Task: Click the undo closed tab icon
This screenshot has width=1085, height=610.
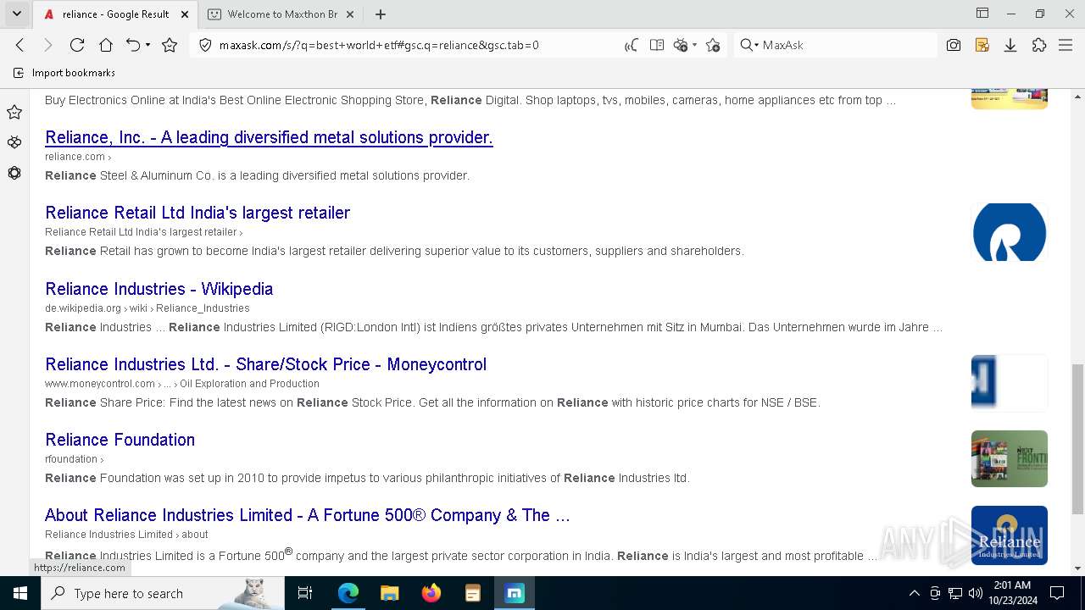Action: point(133,45)
